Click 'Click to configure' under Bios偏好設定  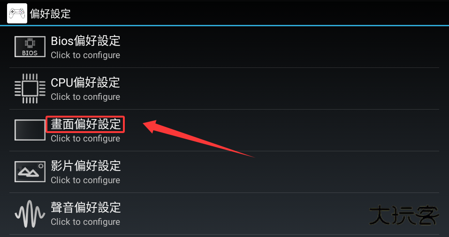click(85, 55)
